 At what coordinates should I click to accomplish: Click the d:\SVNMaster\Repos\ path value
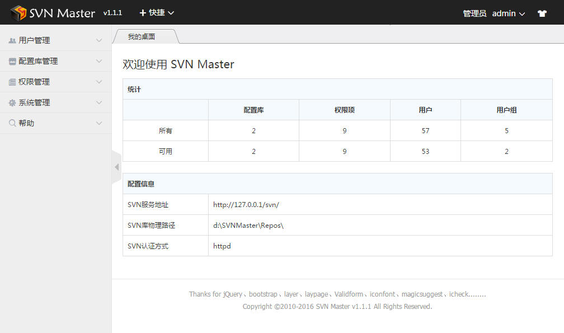[x=248, y=226]
